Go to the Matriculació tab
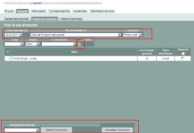Screen dimensions: 194x133 pyautogui.click(x=38, y=11)
